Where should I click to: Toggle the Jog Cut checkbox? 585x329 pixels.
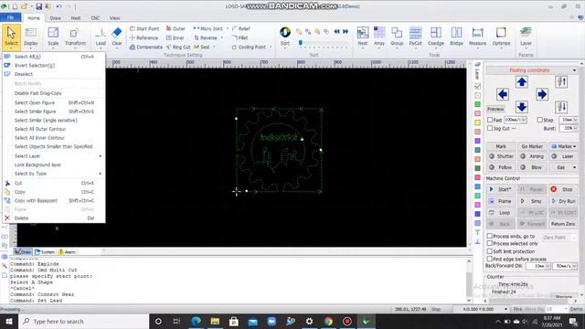coord(490,128)
